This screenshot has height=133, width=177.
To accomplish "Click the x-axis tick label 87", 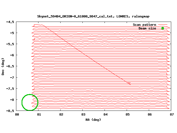I will pos(172,114).
